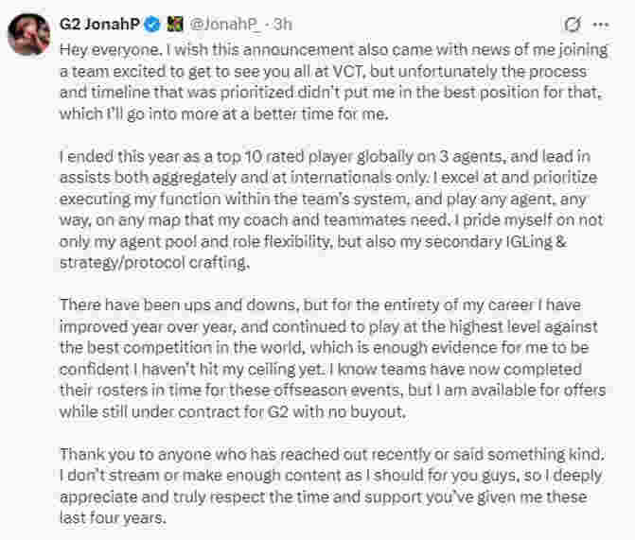The image size is (635, 540).
Task: Open the More options ellipsis menu
Action: pos(600,24)
